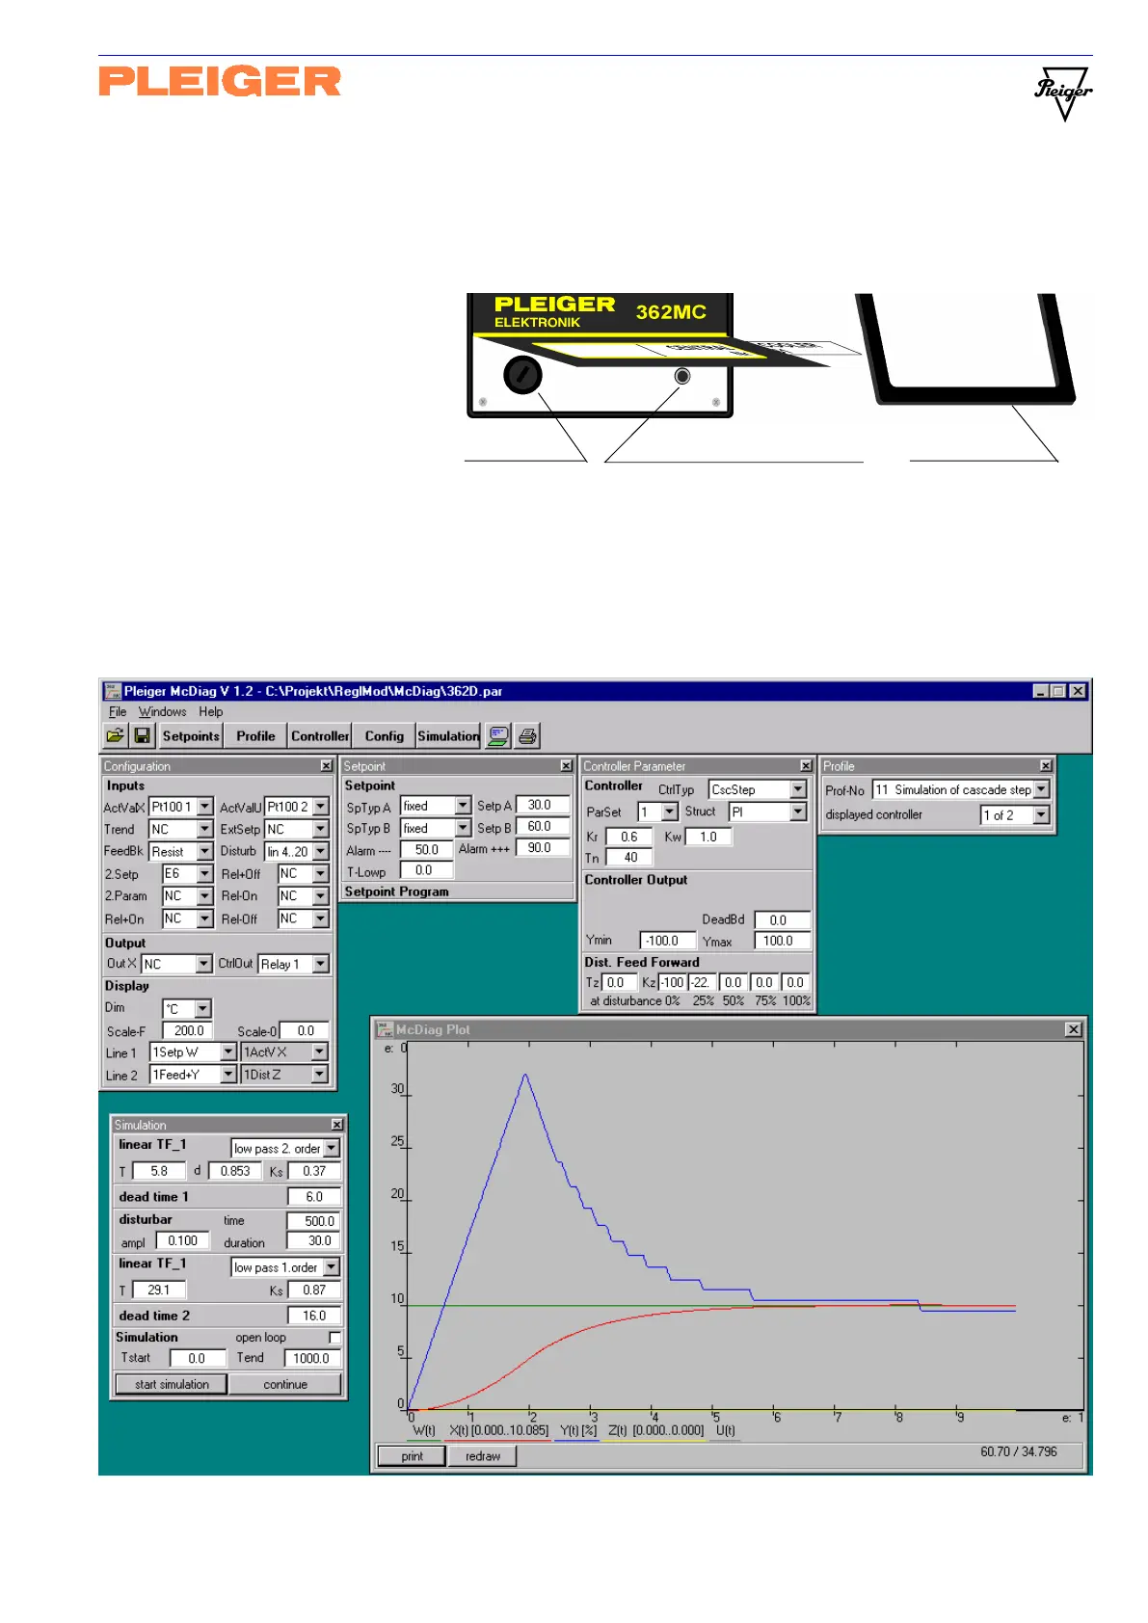The image size is (1148, 1623).
Task: Click the printer toolbar icon
Action: pos(527,735)
